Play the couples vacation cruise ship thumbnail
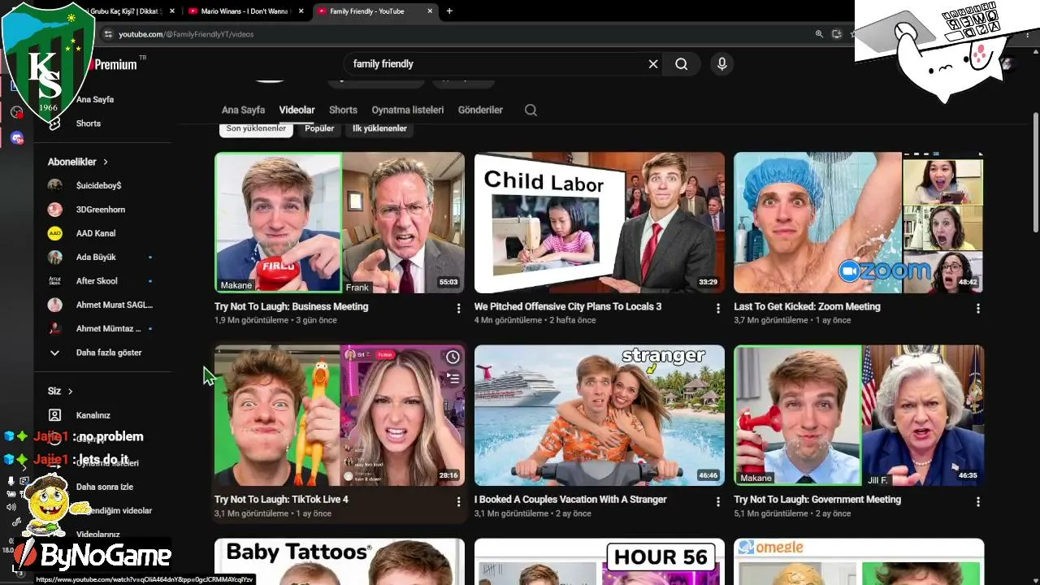Image resolution: width=1040 pixels, height=585 pixels. coord(600,416)
